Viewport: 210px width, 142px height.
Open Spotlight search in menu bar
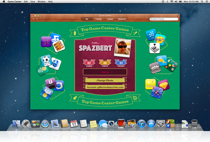202,1
